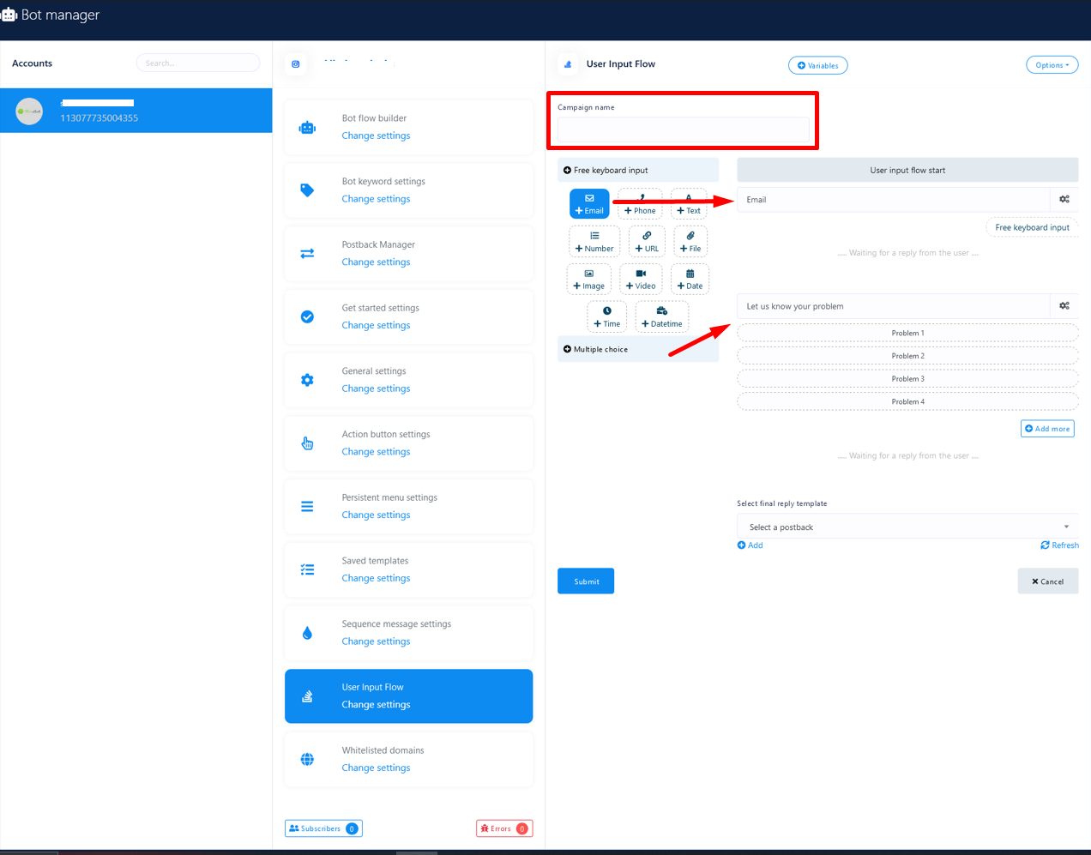Open Bot flow builder settings
1091x855 pixels.
[376, 135]
